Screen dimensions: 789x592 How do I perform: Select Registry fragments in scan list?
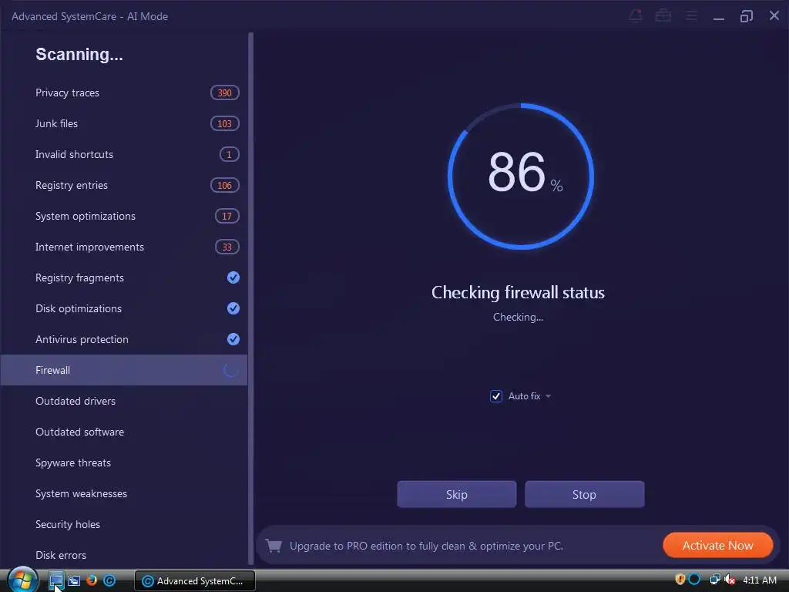[124, 277]
